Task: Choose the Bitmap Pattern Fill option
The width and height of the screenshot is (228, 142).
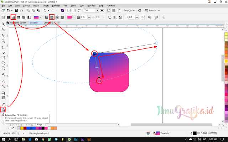Action: [24, 17]
